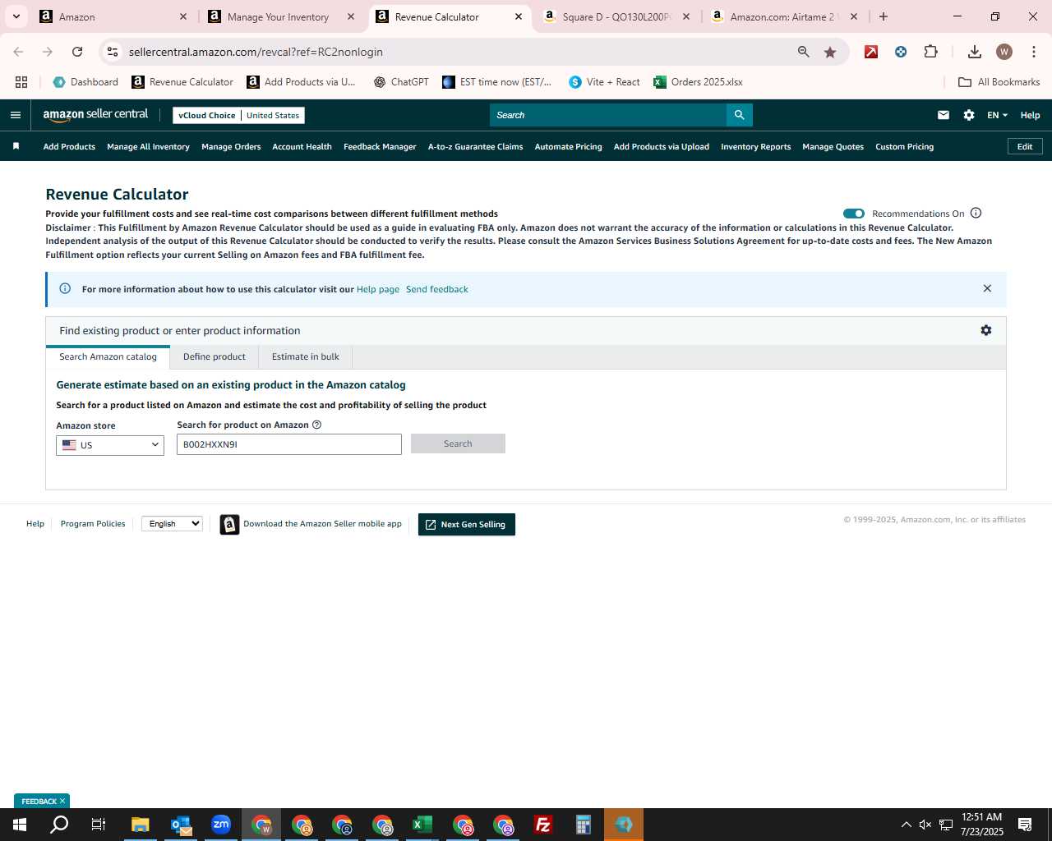Click the info icon in the blue banner
Image resolution: width=1052 pixels, height=841 pixels.
click(x=65, y=288)
